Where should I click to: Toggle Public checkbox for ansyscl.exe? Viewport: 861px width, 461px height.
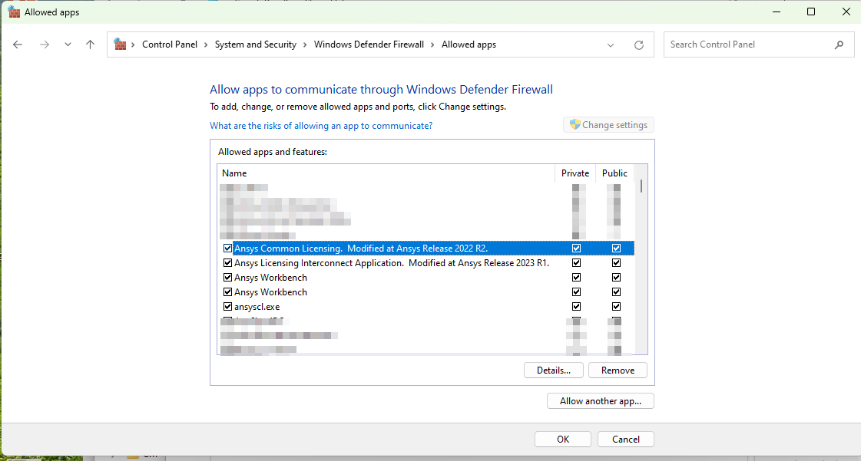coord(616,307)
